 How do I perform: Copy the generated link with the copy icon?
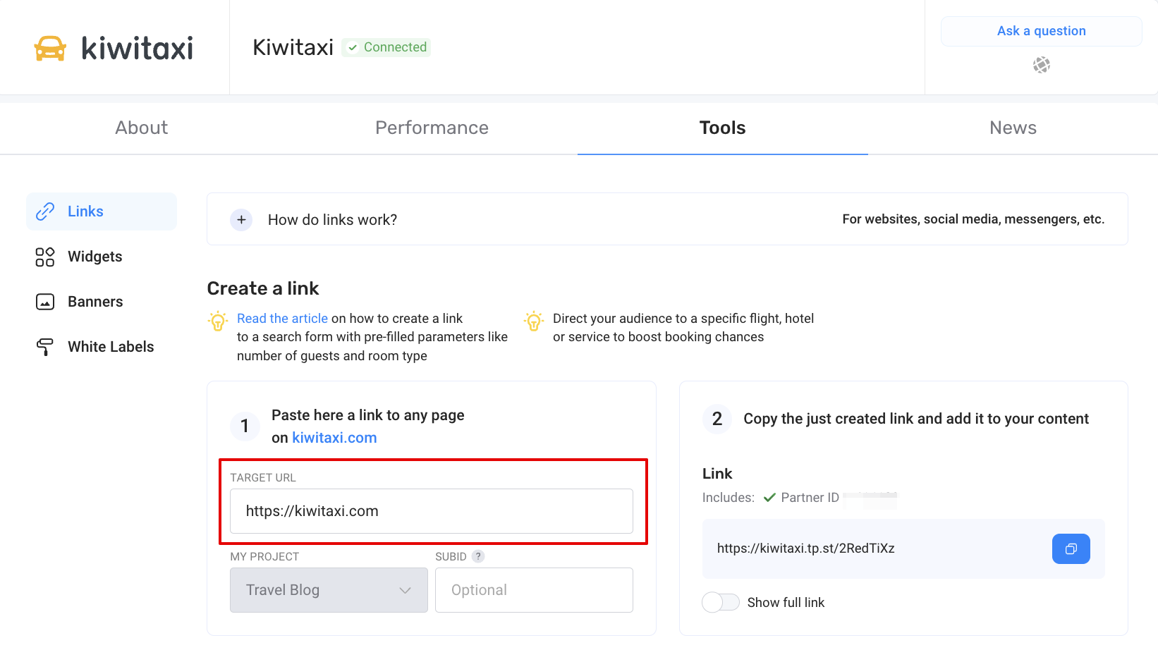[1071, 548]
